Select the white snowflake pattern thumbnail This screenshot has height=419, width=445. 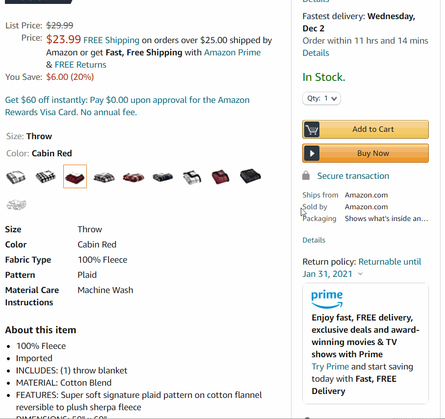[x=16, y=204]
